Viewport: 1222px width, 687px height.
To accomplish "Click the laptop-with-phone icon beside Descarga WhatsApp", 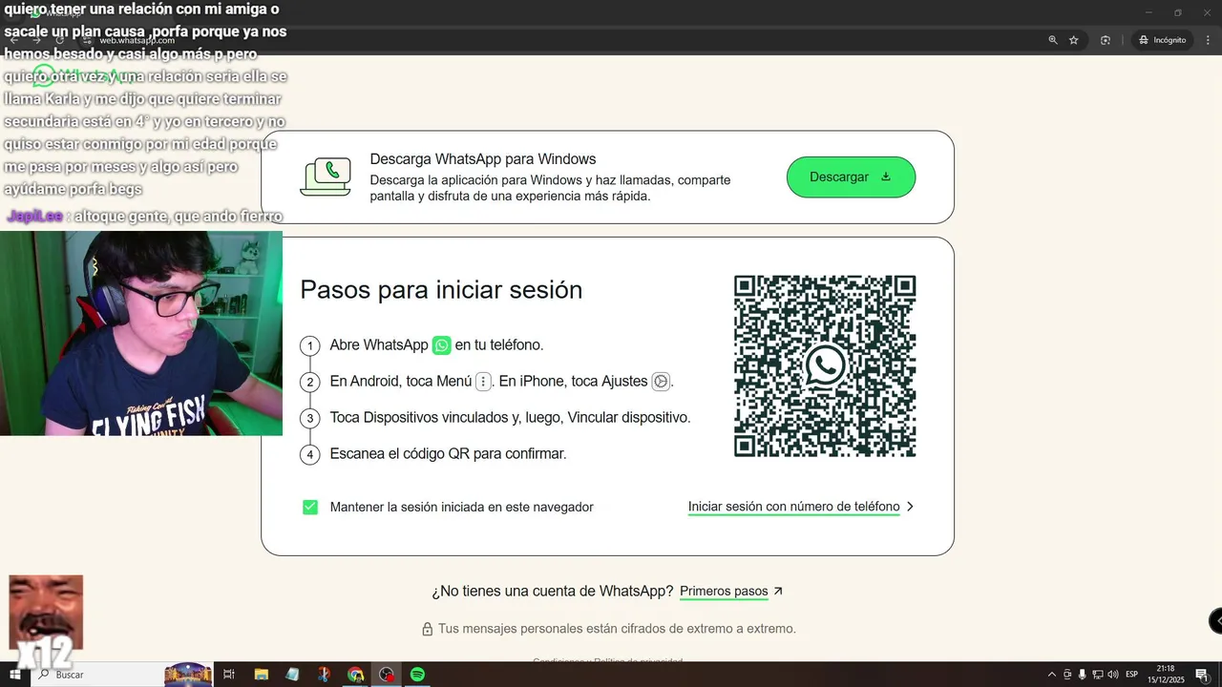I will [326, 177].
